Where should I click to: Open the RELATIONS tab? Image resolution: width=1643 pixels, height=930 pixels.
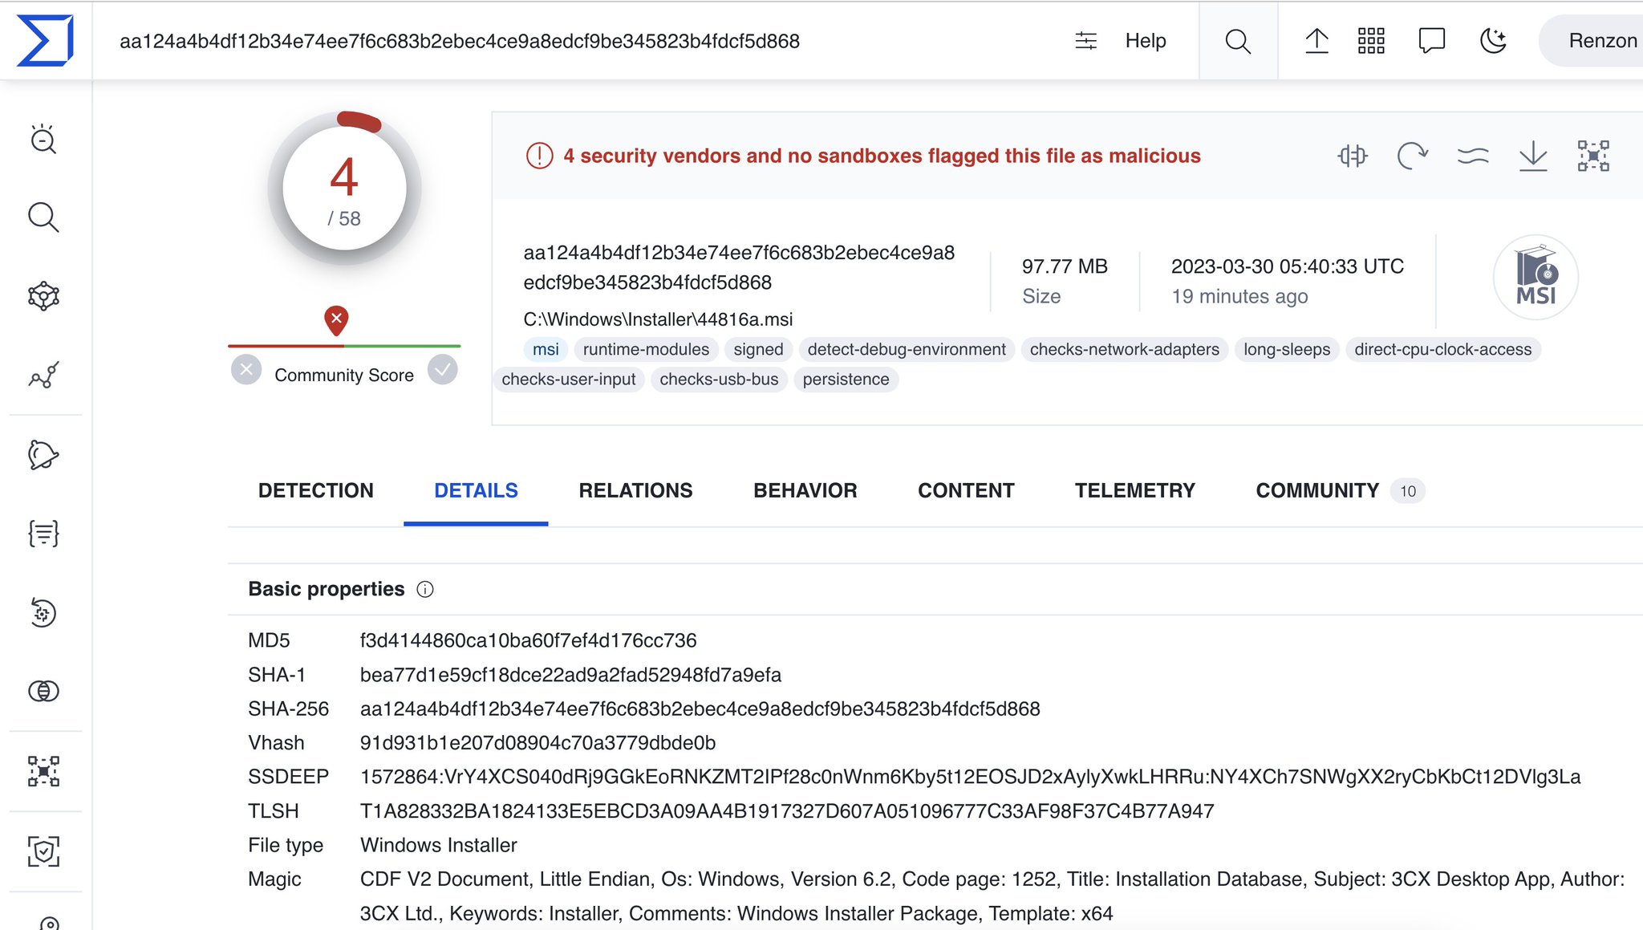(635, 490)
